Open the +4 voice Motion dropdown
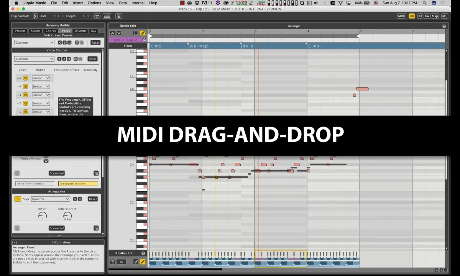This screenshot has width=460, height=276. click(41, 87)
